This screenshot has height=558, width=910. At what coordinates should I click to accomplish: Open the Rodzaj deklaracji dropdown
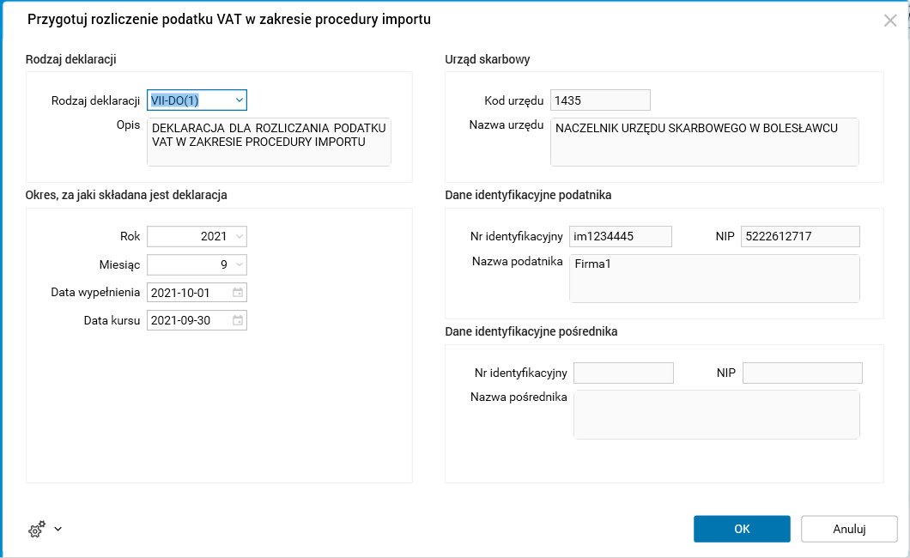[x=240, y=100]
